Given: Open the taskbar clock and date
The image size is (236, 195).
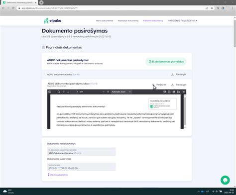Looking at the screenshot, I should point(229,192).
